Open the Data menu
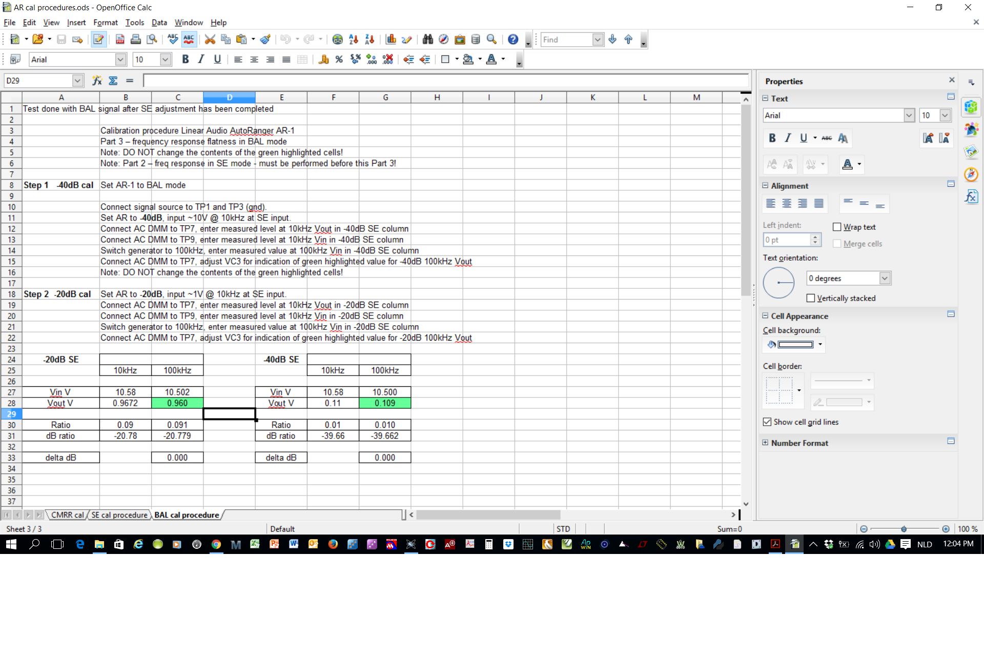 [159, 23]
